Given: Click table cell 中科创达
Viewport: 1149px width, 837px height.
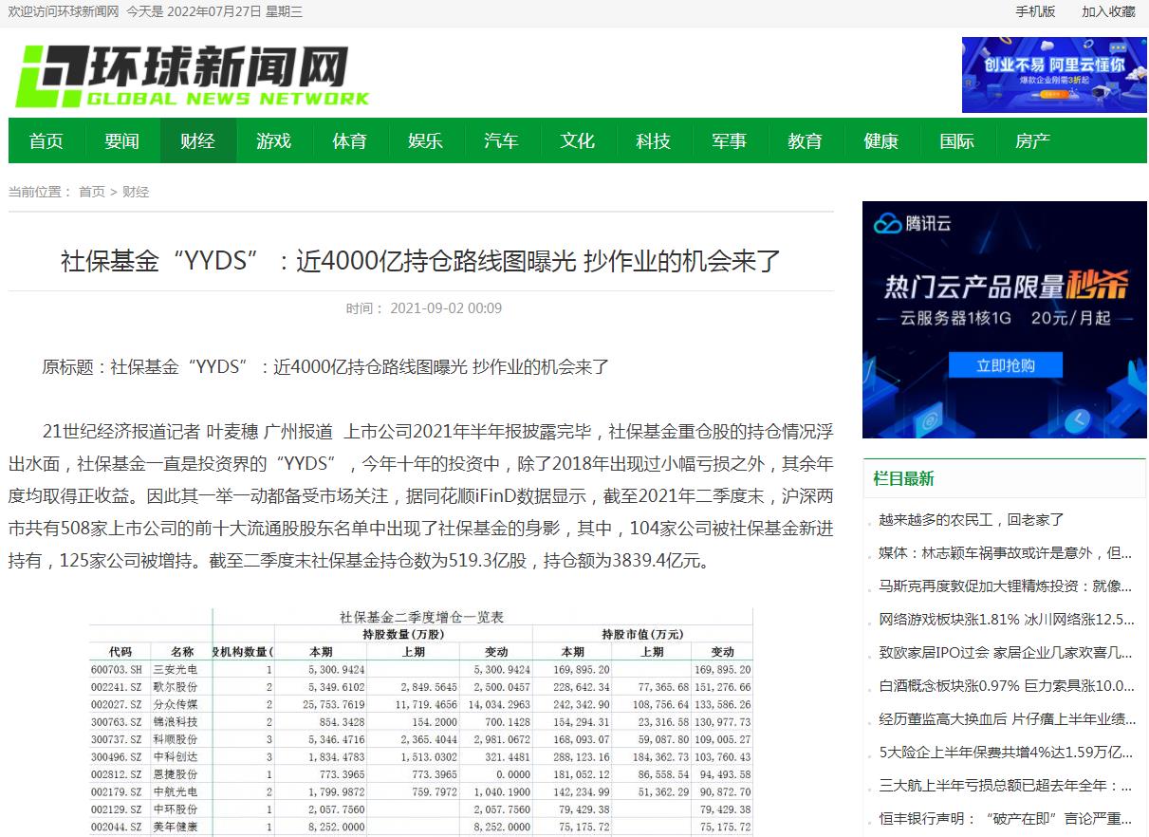Looking at the screenshot, I should [x=175, y=757].
